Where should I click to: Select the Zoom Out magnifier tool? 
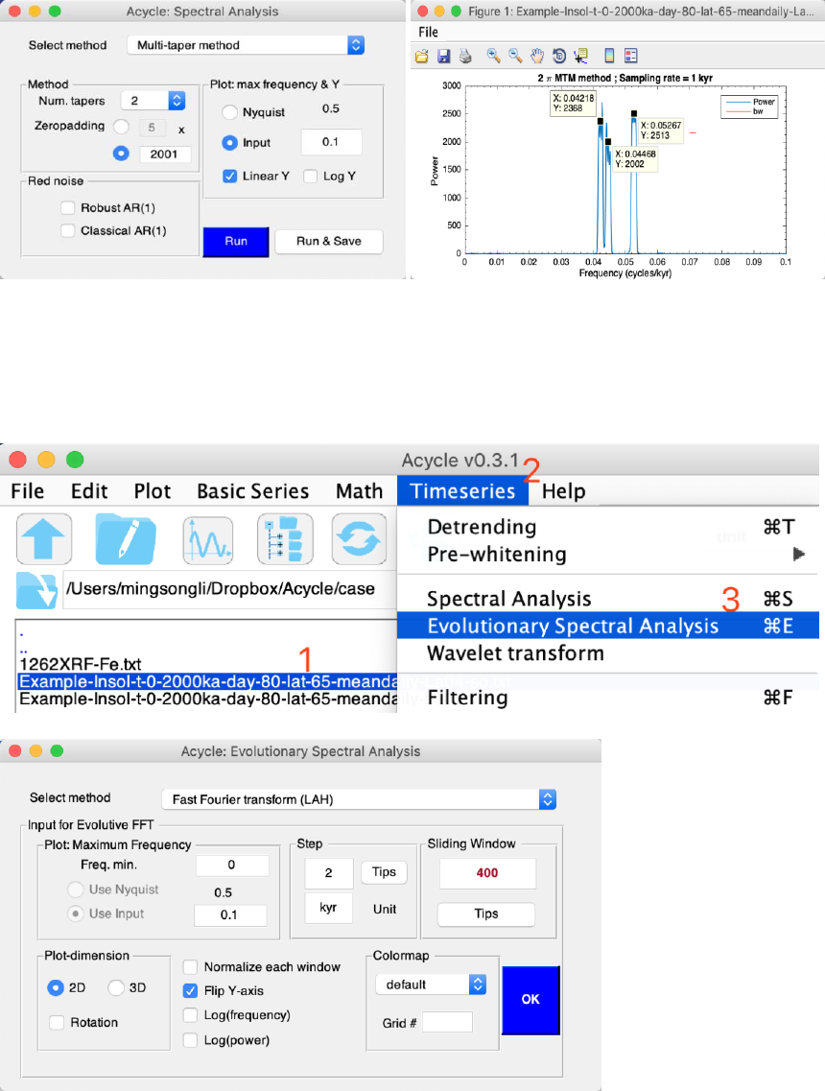tap(515, 56)
